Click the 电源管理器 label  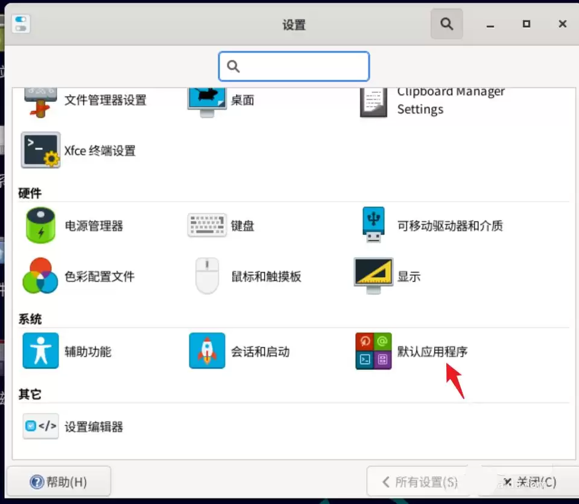click(x=94, y=225)
